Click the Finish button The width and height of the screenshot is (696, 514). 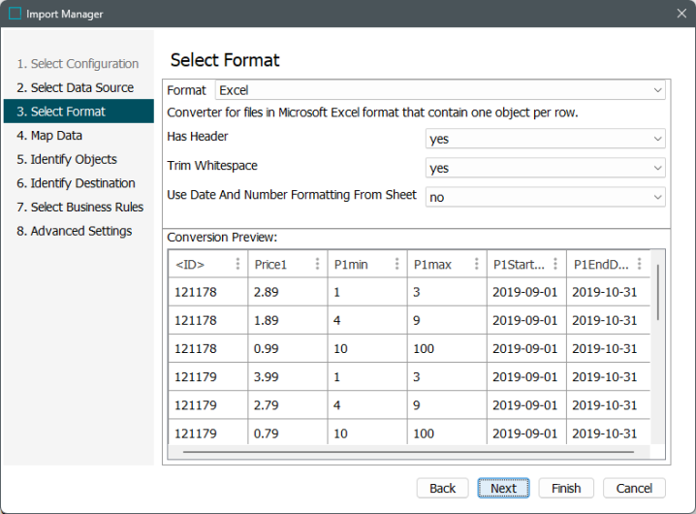tap(566, 488)
